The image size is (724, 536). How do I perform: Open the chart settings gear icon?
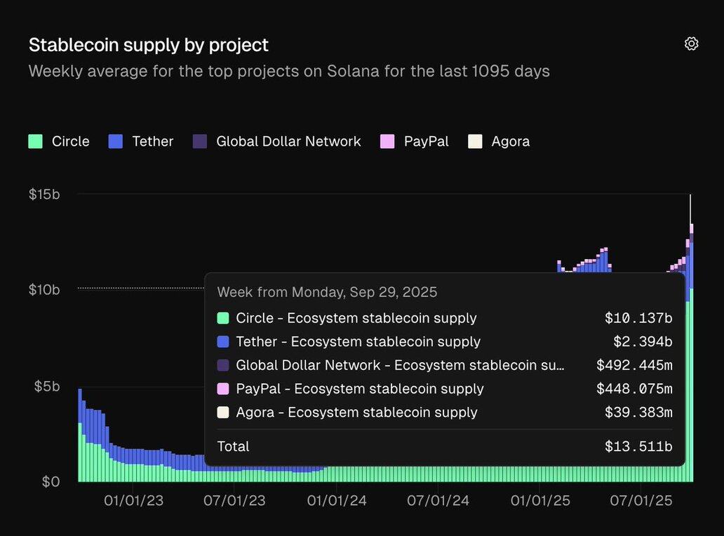[691, 44]
